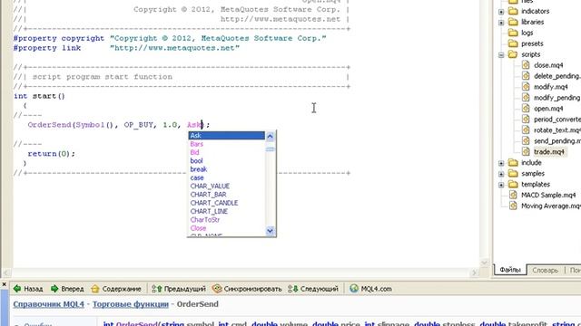The width and height of the screenshot is (581, 326).
Task: Expand the samples folder
Action: 501,174
